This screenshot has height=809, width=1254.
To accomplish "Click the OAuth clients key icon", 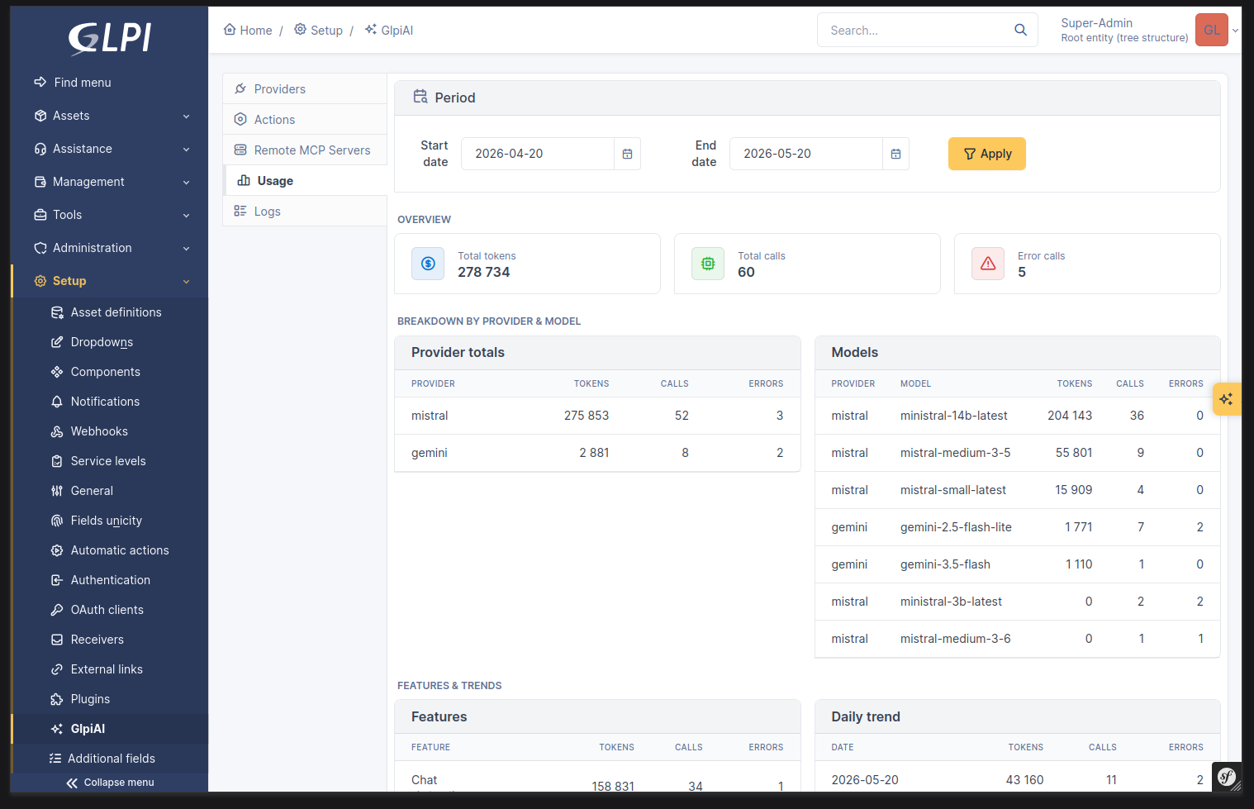I will [x=57, y=610].
